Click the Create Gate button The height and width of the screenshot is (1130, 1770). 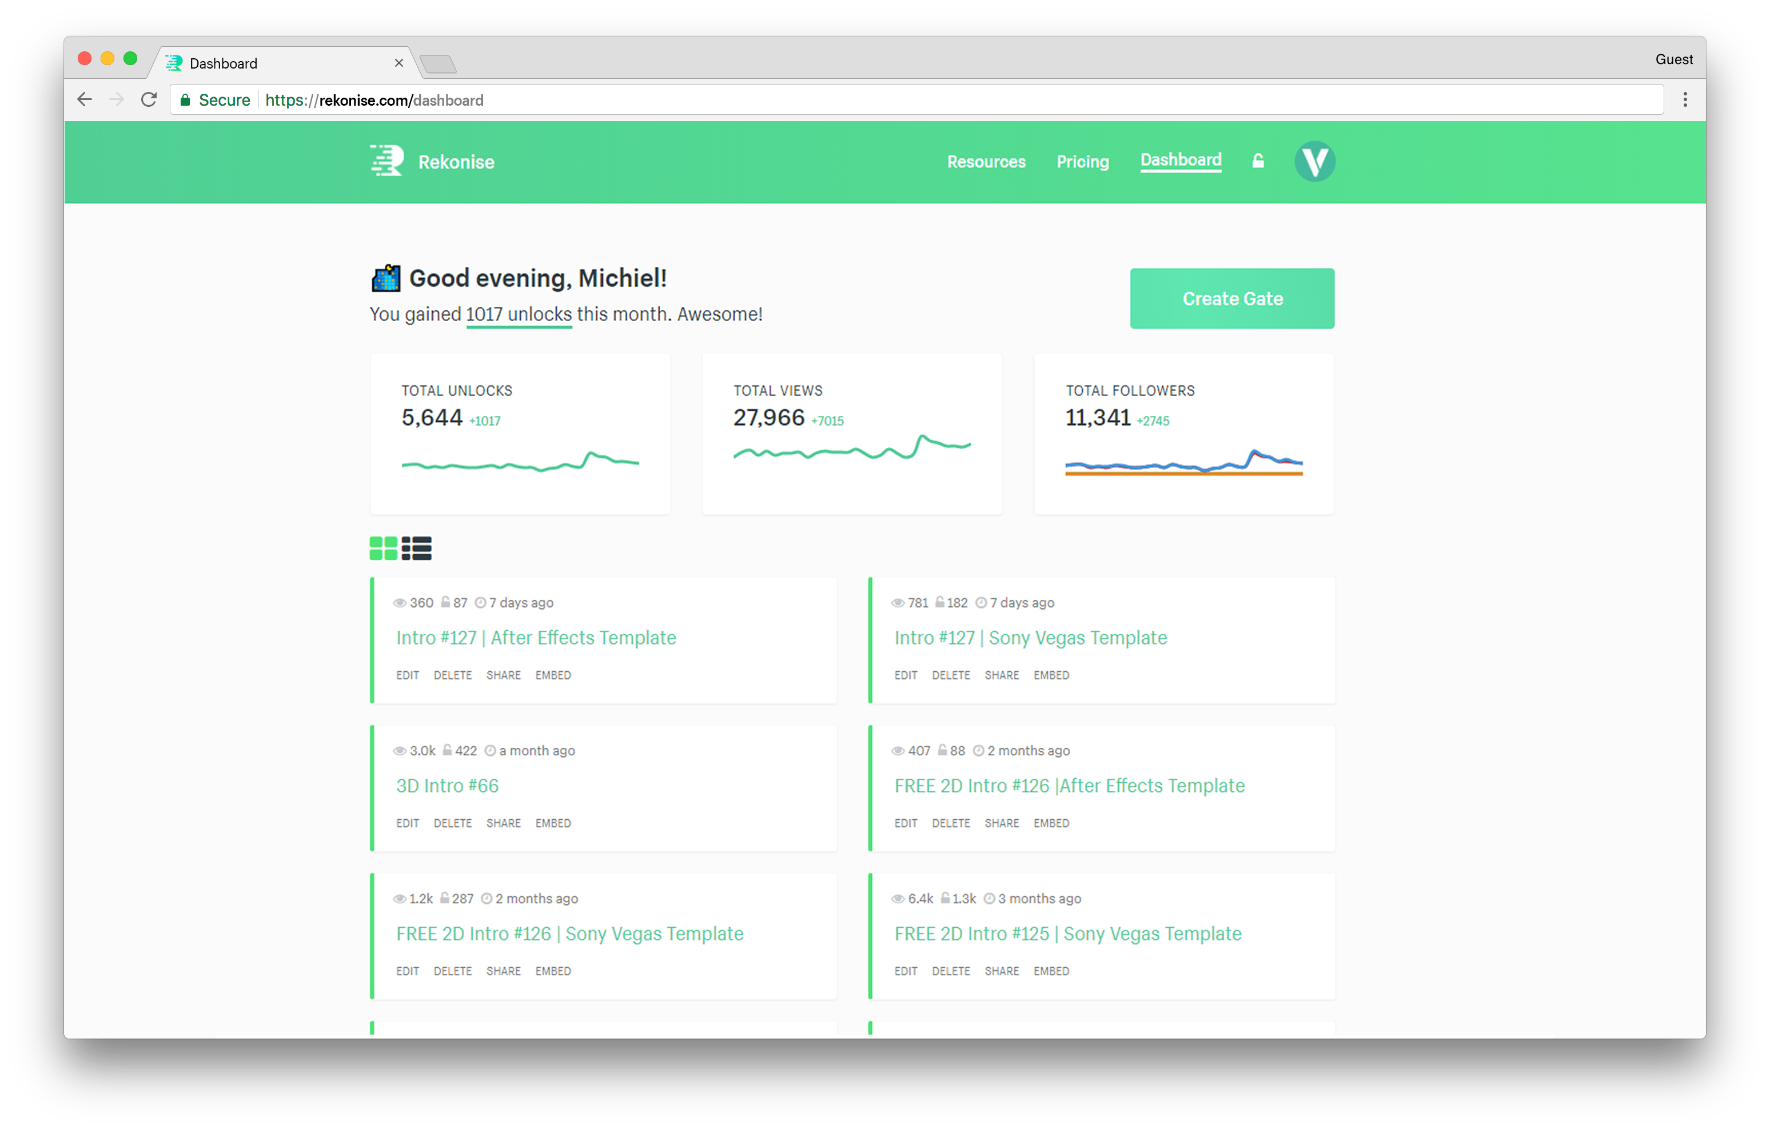(1232, 298)
